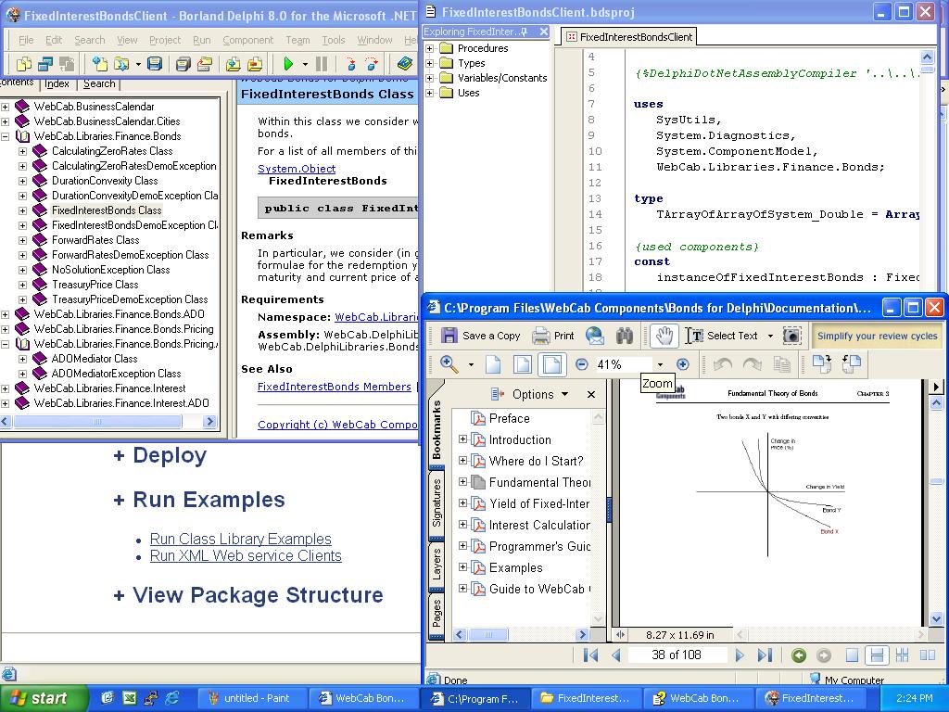Click the Remove File from Project icon
Image resolution: width=949 pixels, height=712 pixels.
(x=255, y=64)
